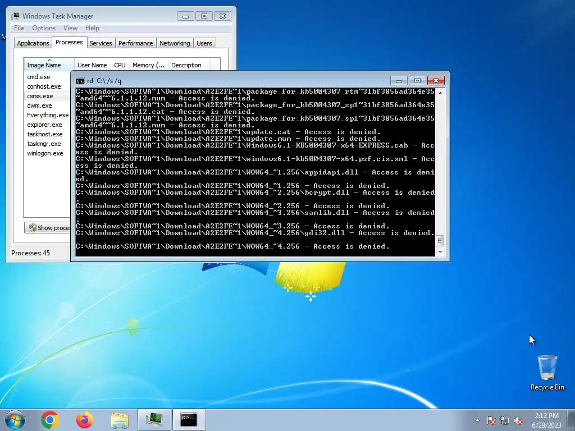This screenshot has width=575, height=431.
Task: Open the File menu in Task Manager
Action: (x=19, y=28)
